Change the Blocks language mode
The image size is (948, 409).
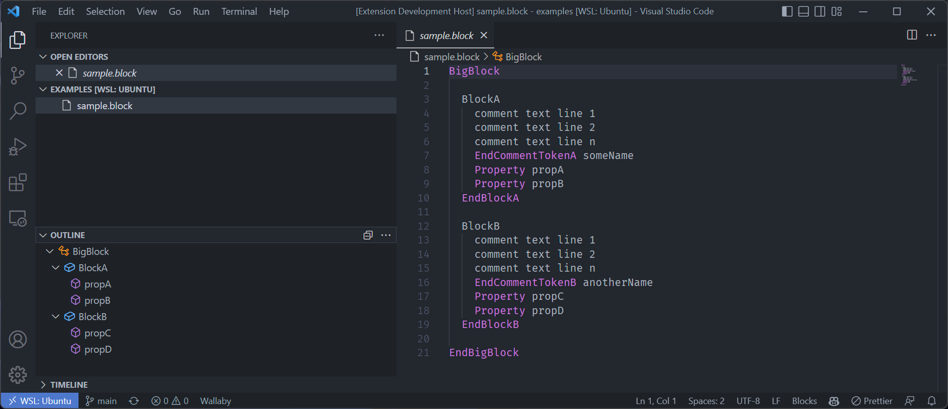tap(804, 401)
